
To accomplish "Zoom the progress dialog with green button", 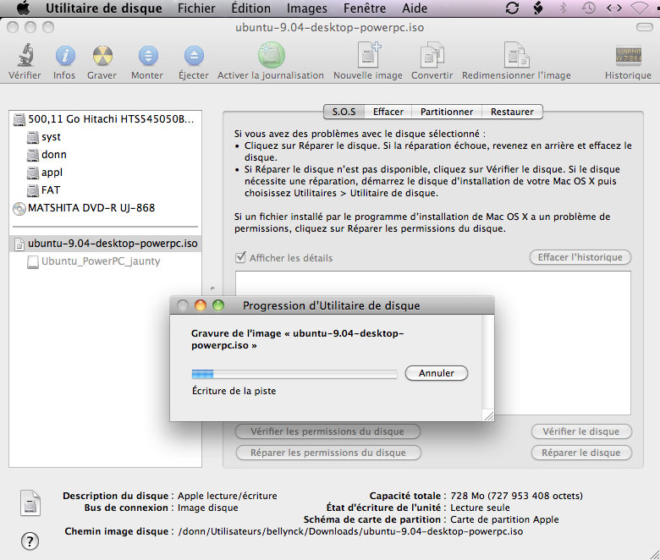I will click(218, 305).
